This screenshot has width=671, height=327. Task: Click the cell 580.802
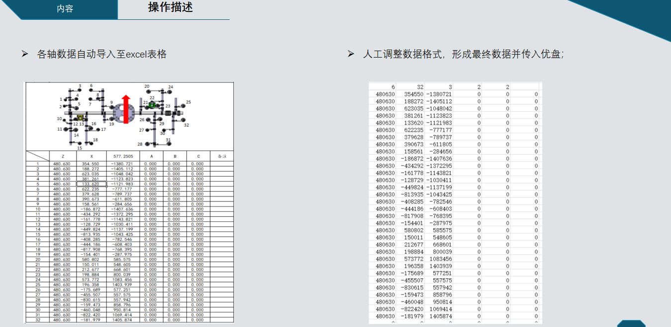coord(91,260)
